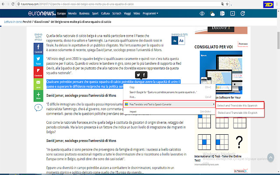This screenshot has height=175, width=280.
Task: Click the scrollbar up arrow
Action: tap(278, 10)
